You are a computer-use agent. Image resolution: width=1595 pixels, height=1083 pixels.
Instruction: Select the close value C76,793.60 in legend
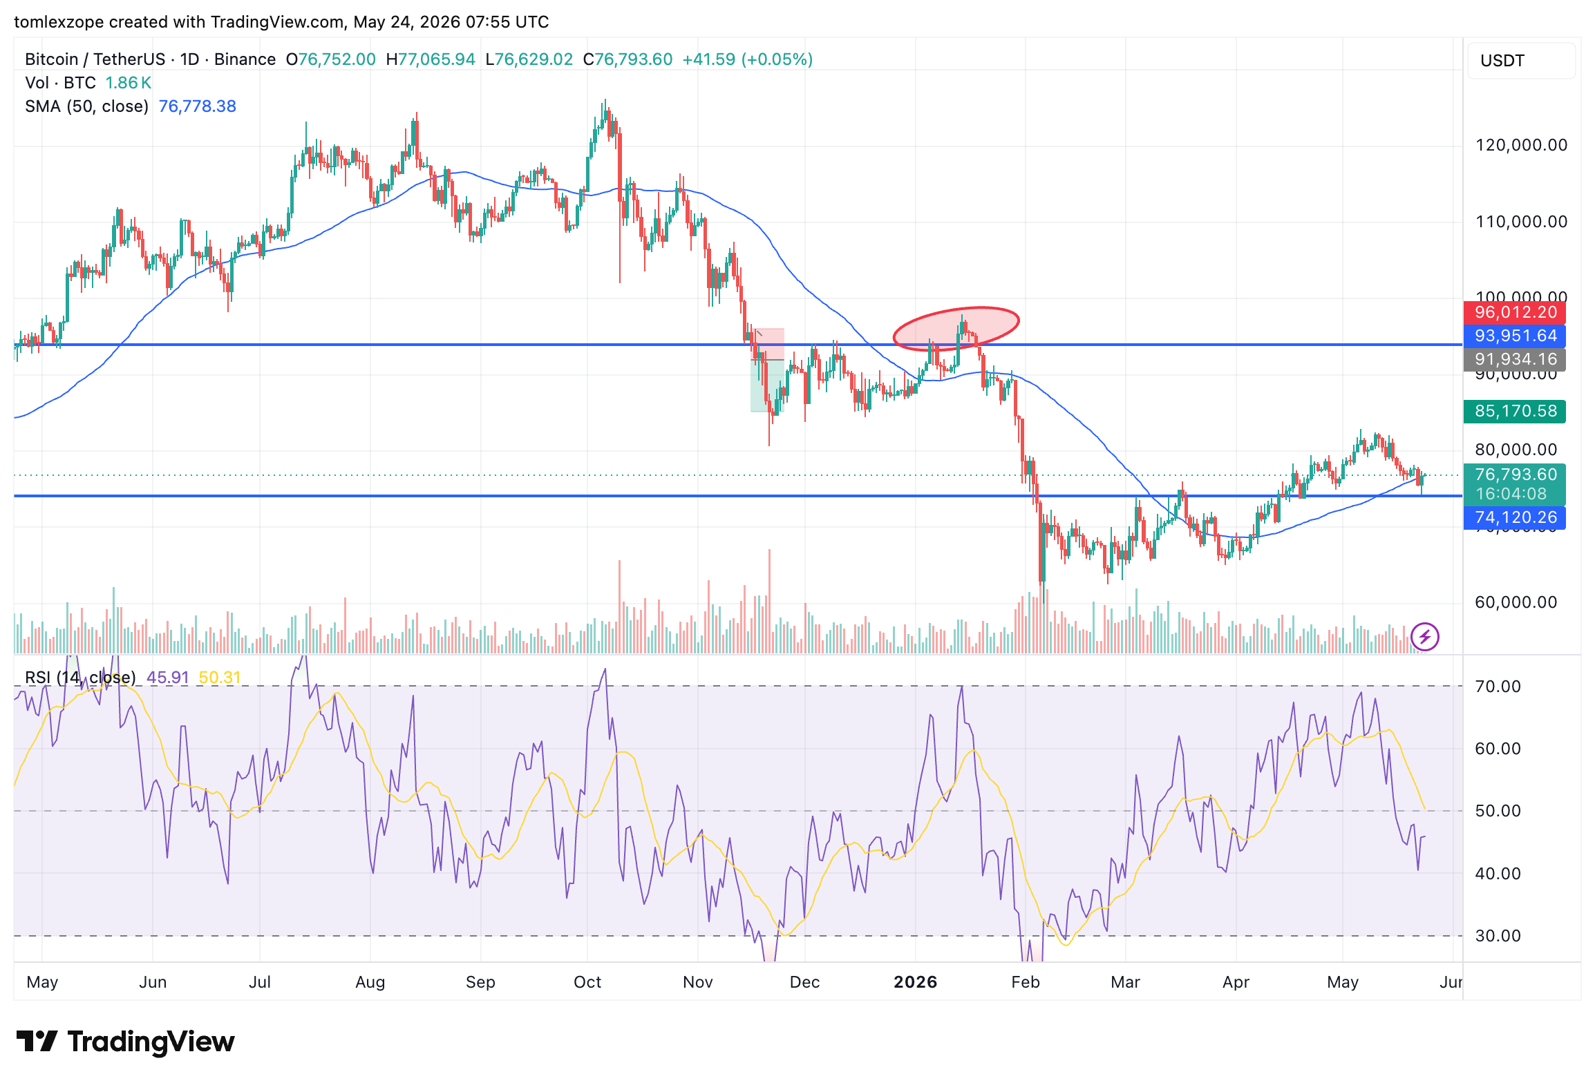[627, 59]
